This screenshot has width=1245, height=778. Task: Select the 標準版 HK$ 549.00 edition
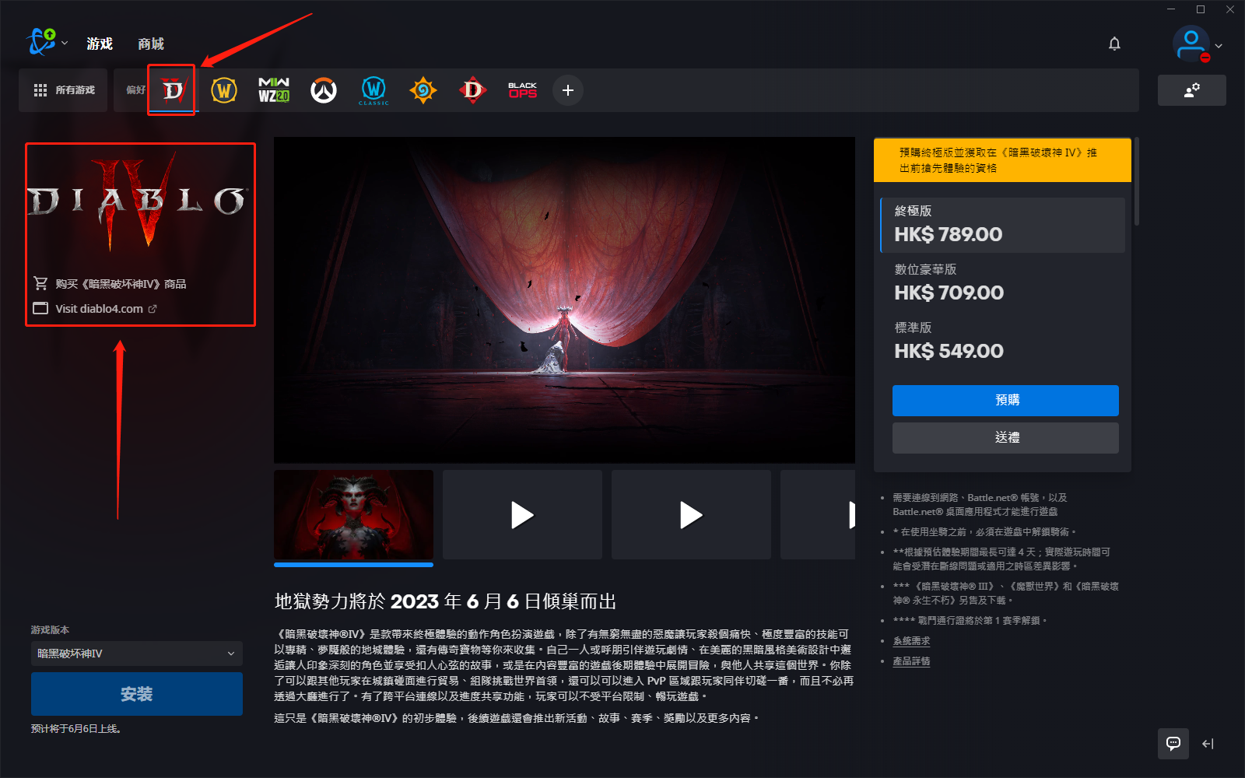point(1002,342)
